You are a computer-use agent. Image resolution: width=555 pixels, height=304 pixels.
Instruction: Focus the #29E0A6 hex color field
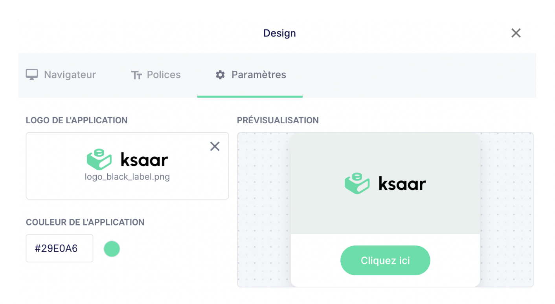tap(59, 248)
